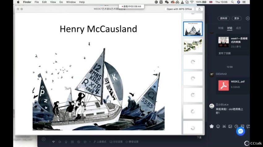This screenshot has width=263, height=147.
Task: Open the Wi-Fi status menu
Action: point(192,2)
